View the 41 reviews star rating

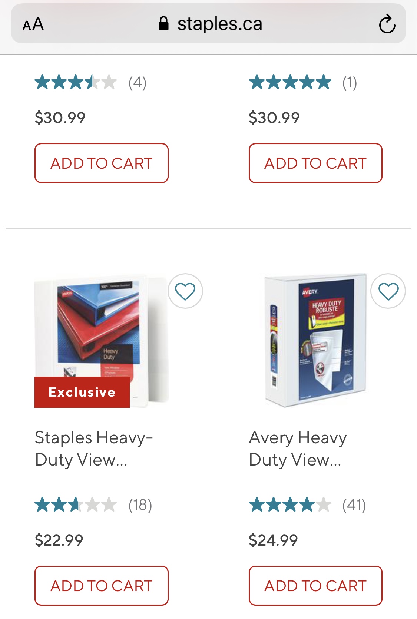pyautogui.click(x=290, y=505)
